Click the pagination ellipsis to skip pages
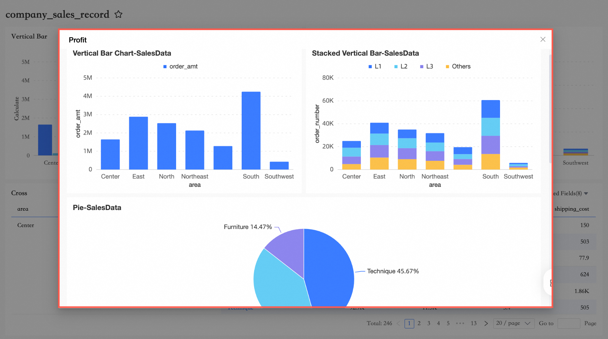The image size is (608, 339). click(460, 323)
